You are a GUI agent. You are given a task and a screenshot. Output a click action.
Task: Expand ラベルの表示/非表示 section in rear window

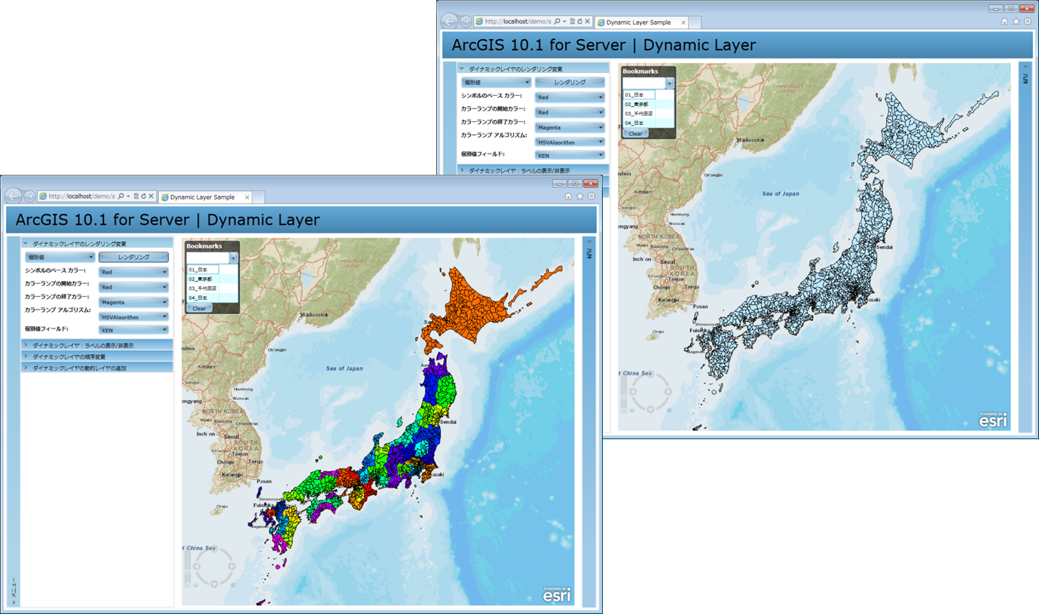coord(533,170)
